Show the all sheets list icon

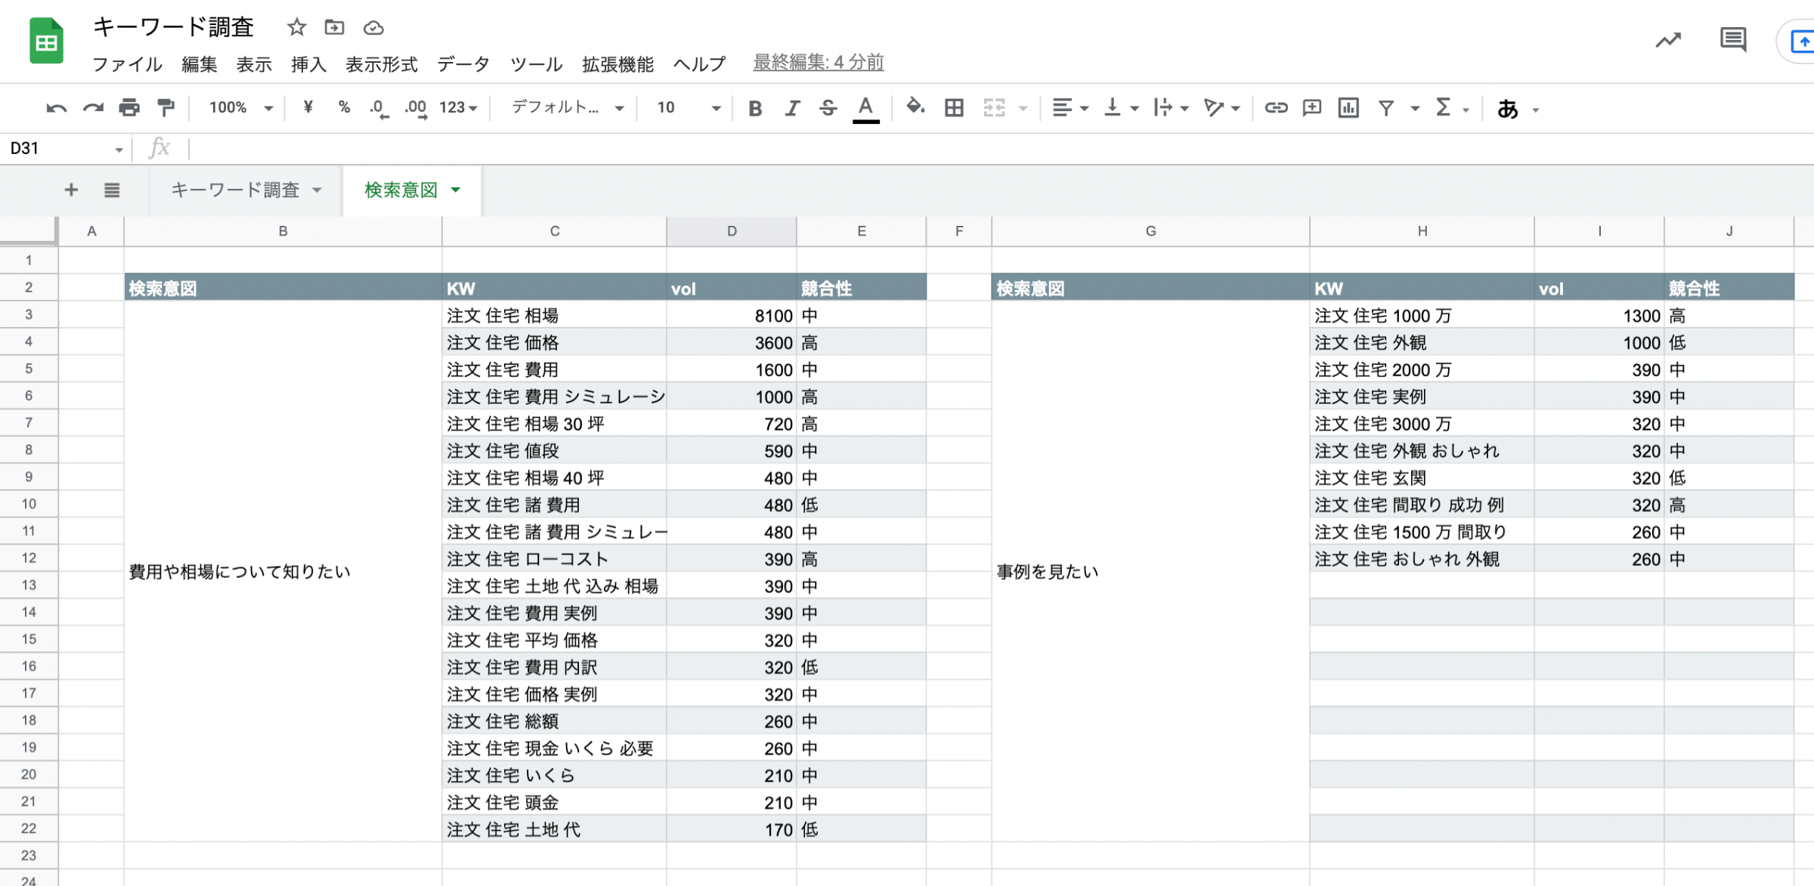tap(112, 190)
